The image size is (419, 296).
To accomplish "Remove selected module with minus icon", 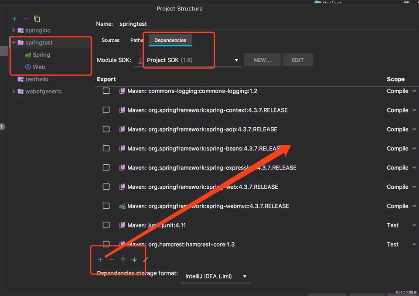I will [x=26, y=19].
